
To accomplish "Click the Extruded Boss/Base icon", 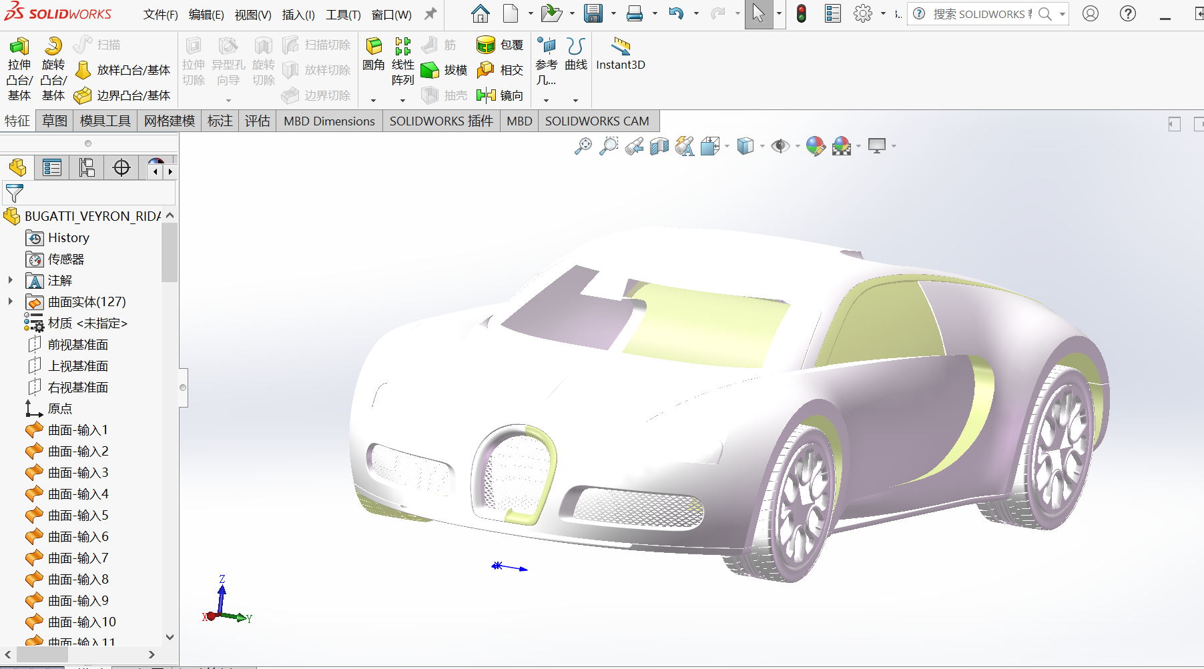I will point(19,46).
